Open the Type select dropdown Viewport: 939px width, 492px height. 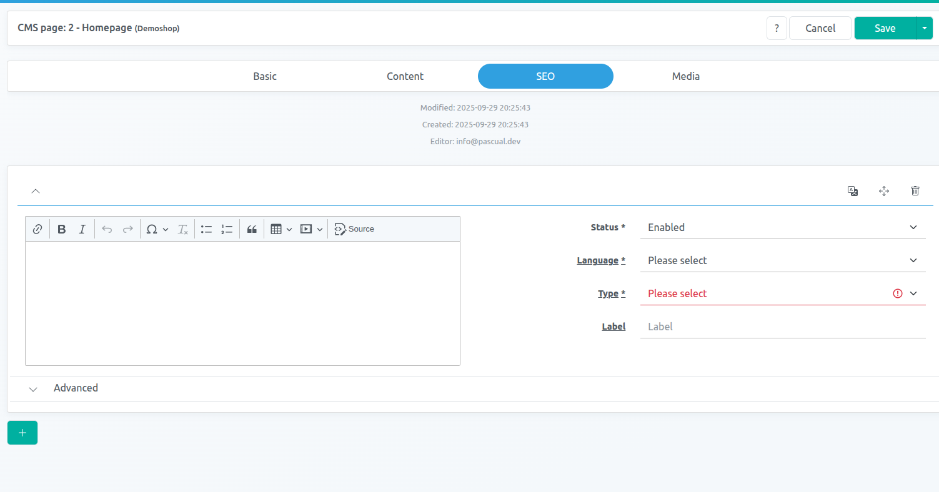point(782,293)
